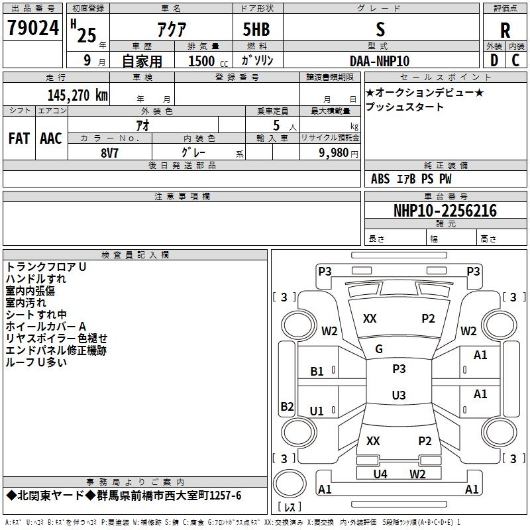
Task: Click the fuel type ガソリン
Action: click(x=258, y=60)
